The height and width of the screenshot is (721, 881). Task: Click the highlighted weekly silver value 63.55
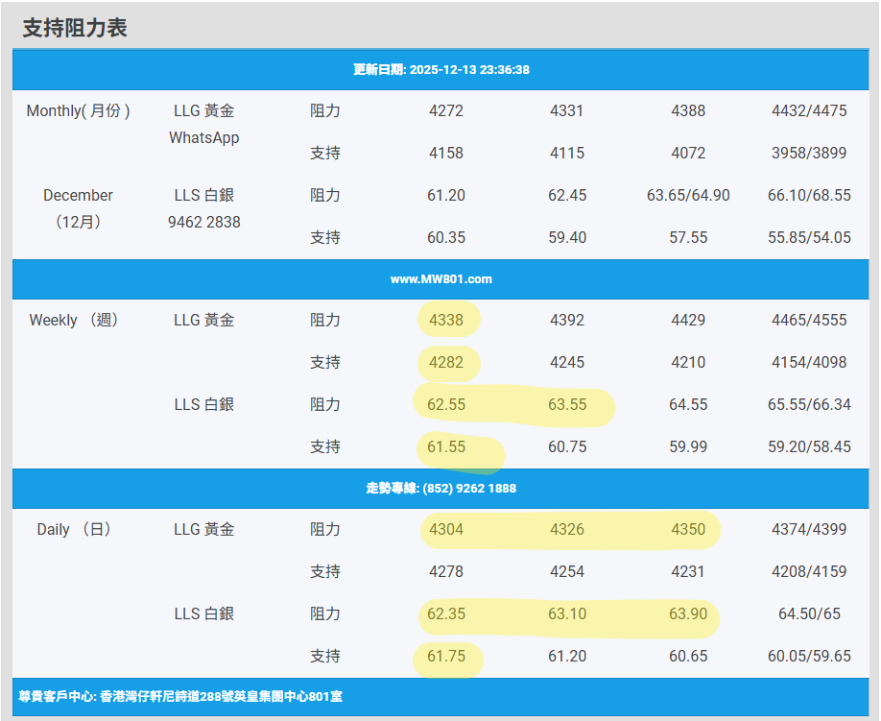pos(567,405)
